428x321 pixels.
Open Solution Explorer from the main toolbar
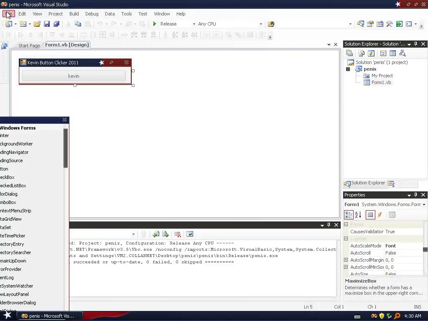pos(360,24)
